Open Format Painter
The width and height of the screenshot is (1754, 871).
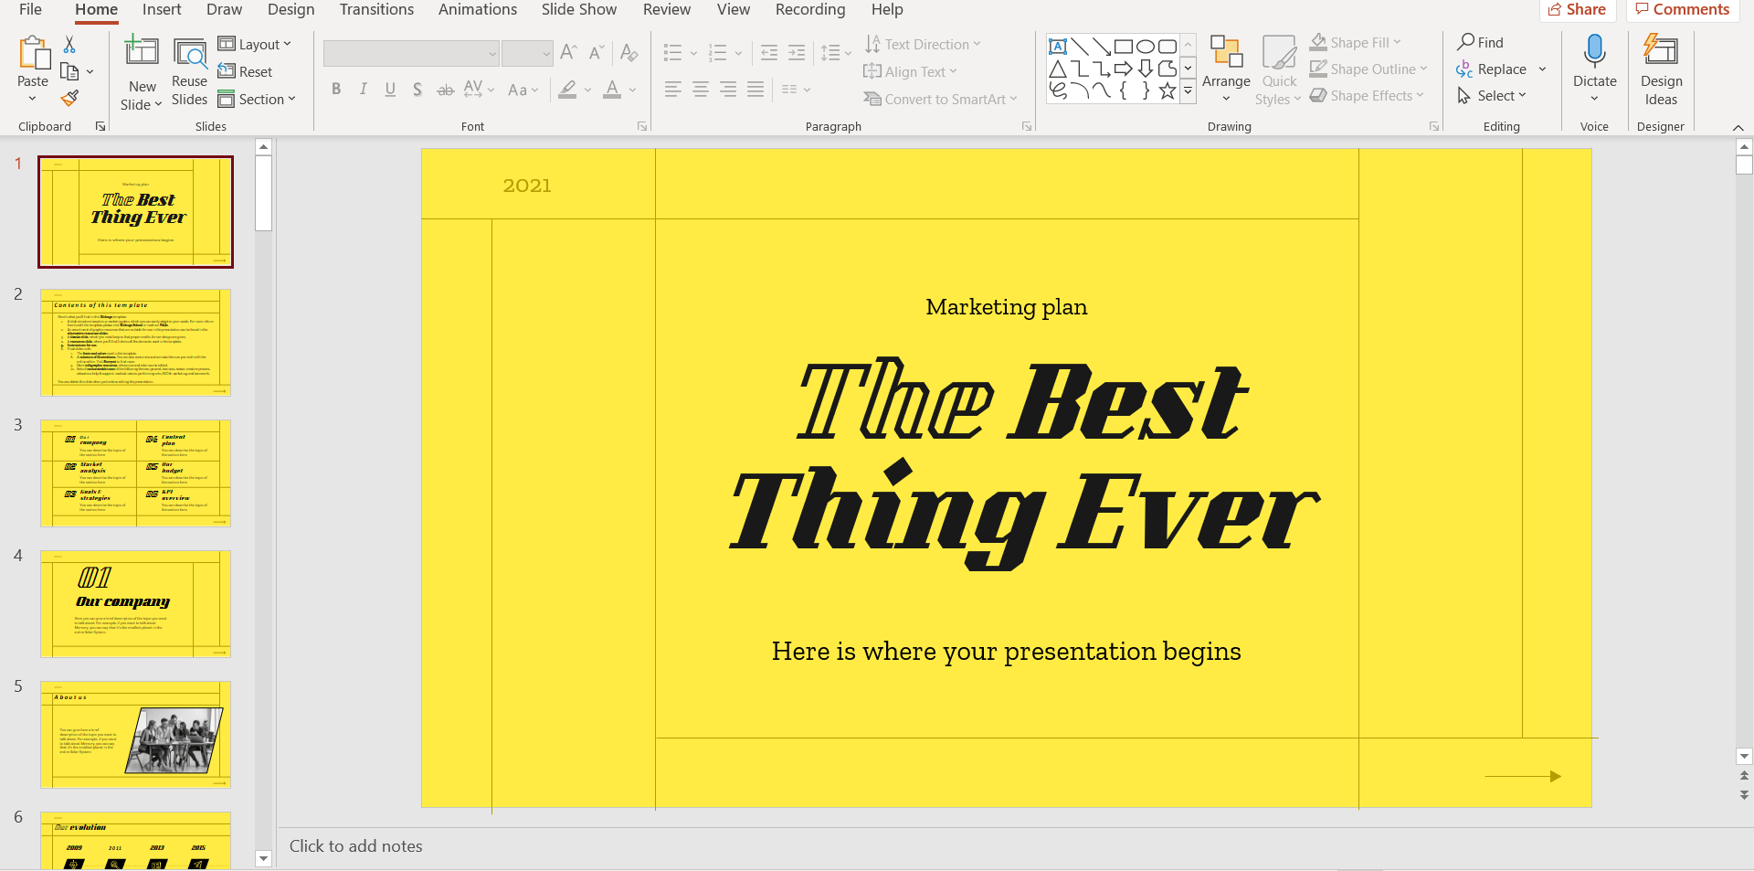69,98
